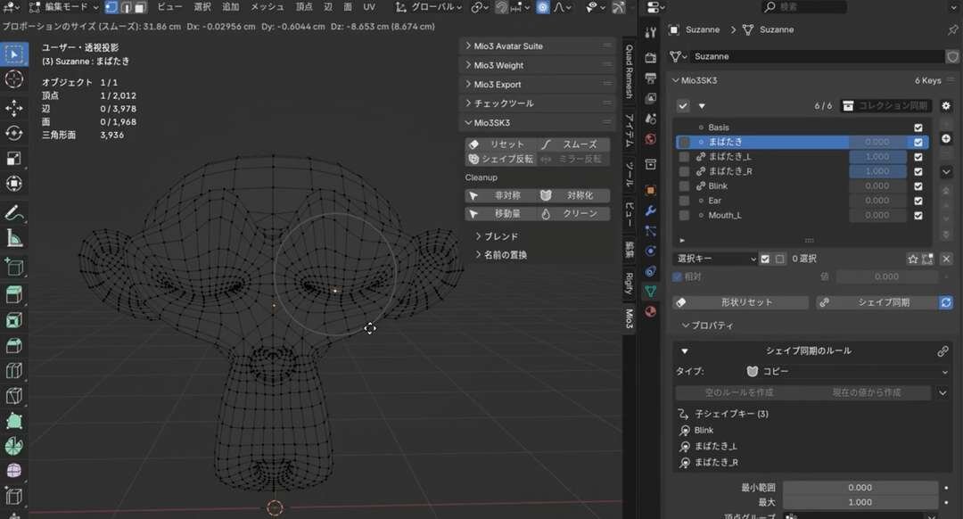This screenshot has width=963, height=519.
Task: Adjust the 最大 value slider
Action: 860,502
